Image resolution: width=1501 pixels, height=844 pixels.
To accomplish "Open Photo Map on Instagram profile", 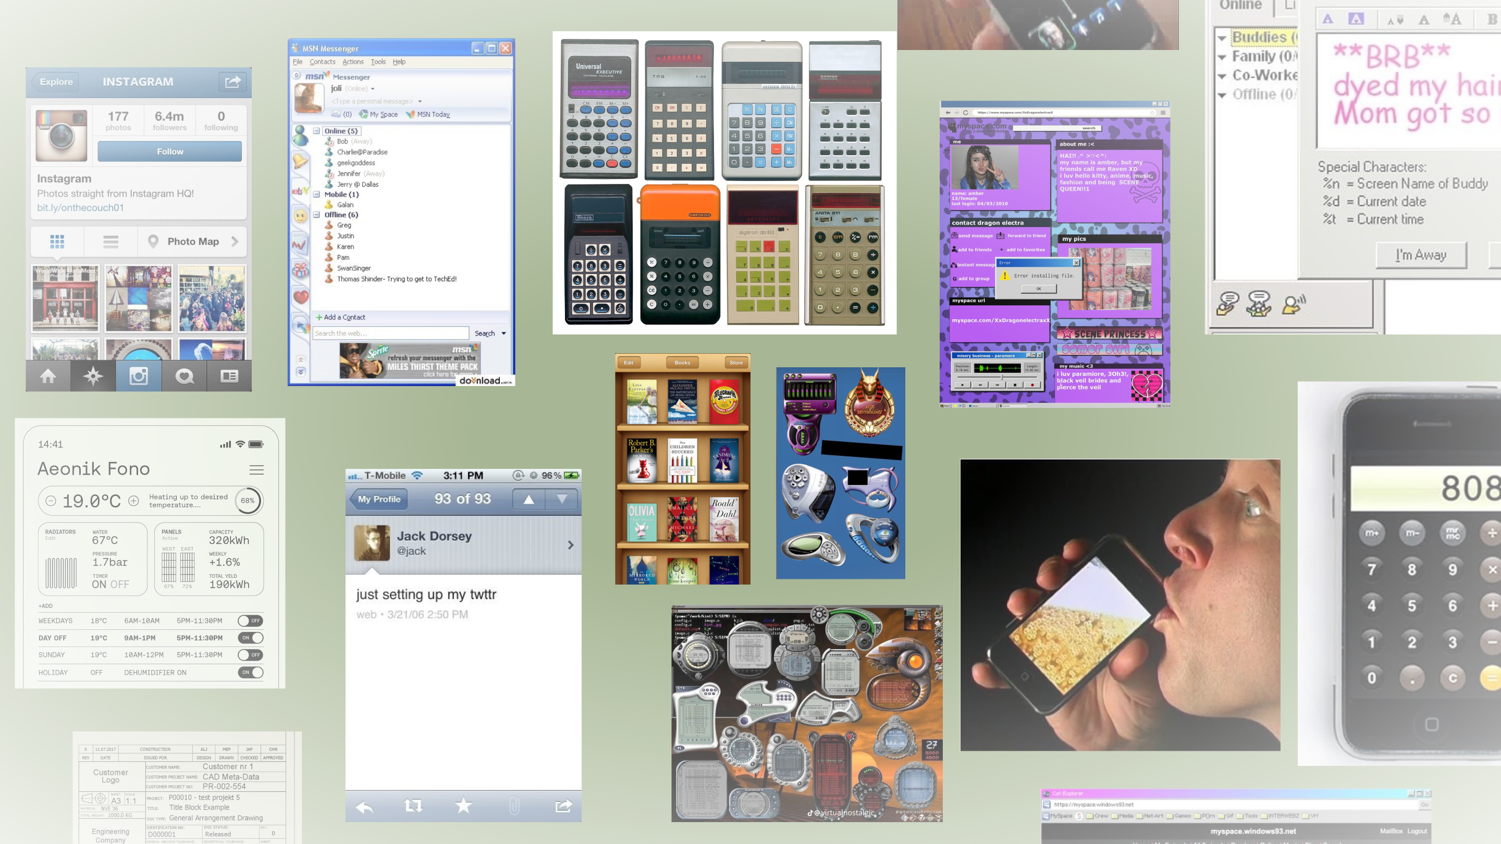I will coord(192,241).
